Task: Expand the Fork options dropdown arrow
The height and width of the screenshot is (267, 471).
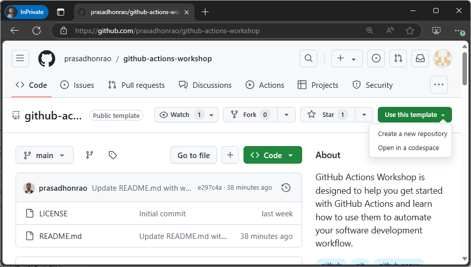Action: click(x=286, y=115)
